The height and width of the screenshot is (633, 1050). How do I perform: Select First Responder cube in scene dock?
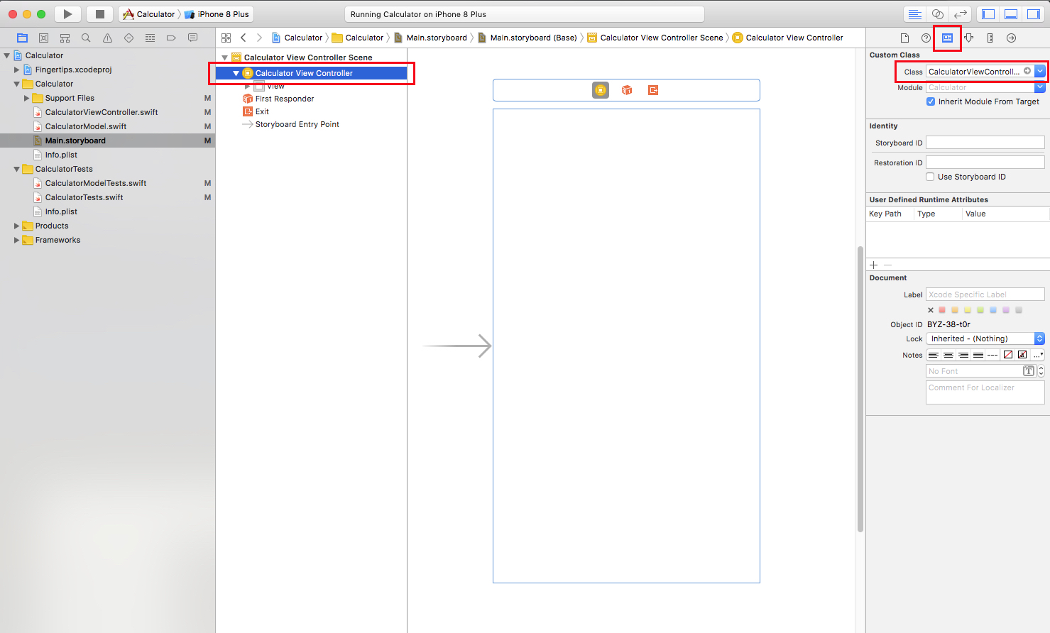coord(627,90)
